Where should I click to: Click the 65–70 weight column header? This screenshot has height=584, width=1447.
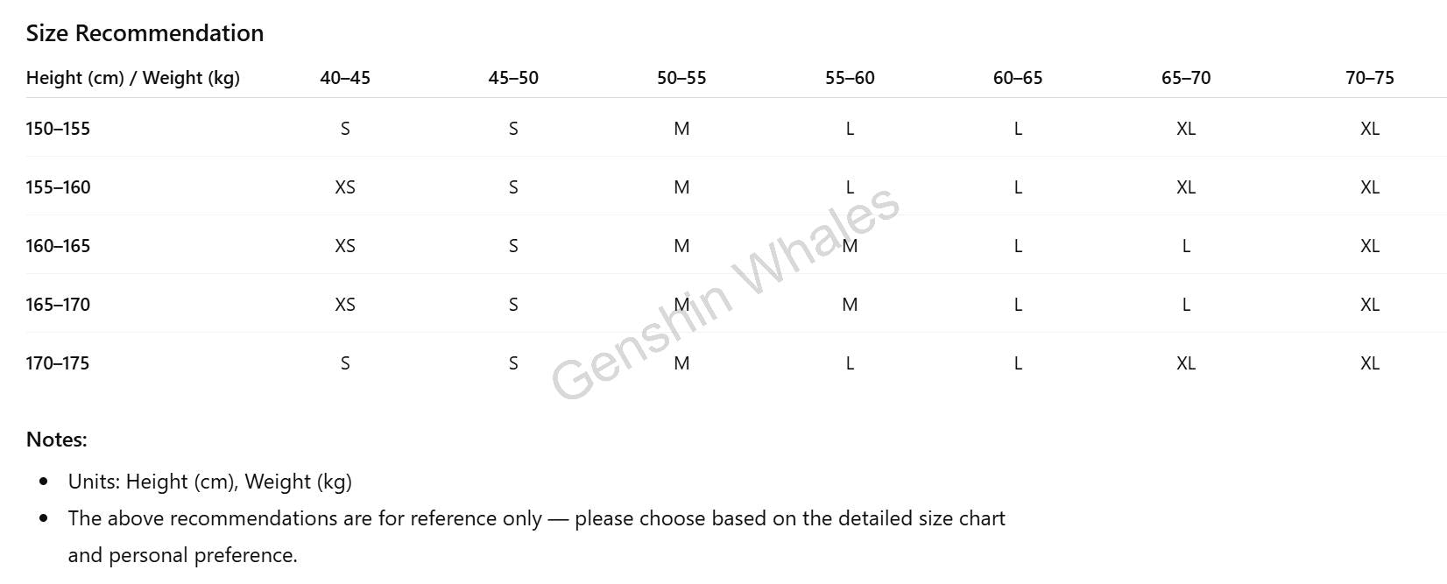(x=1186, y=78)
